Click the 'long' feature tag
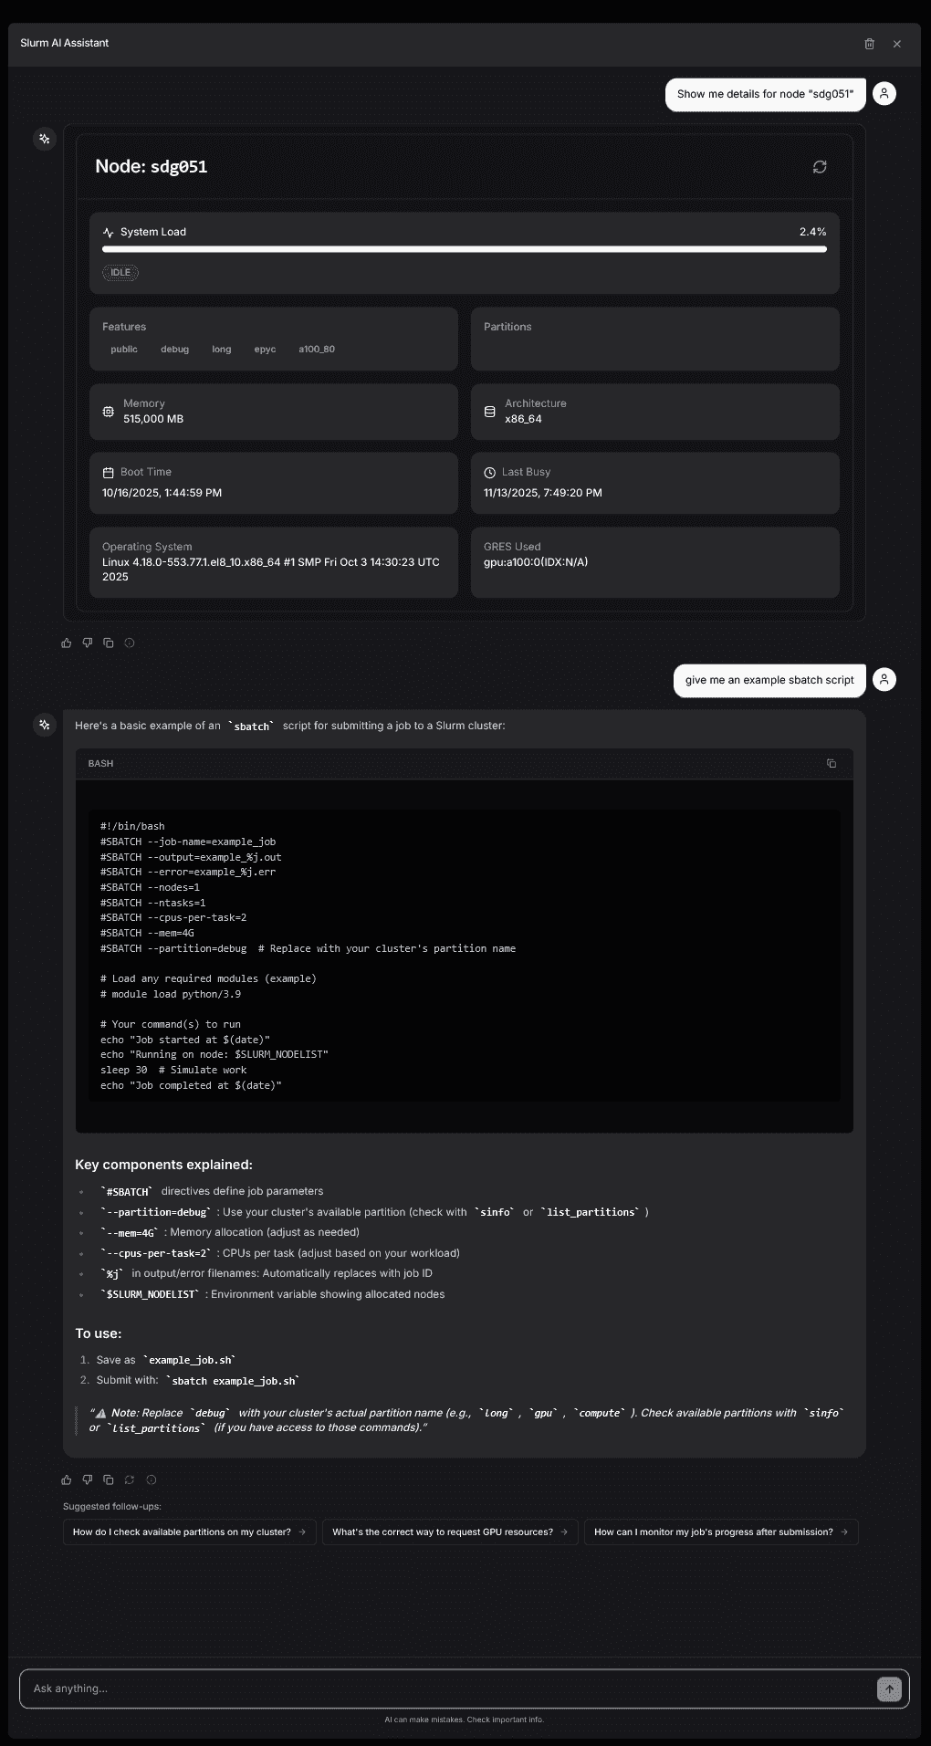 point(222,350)
